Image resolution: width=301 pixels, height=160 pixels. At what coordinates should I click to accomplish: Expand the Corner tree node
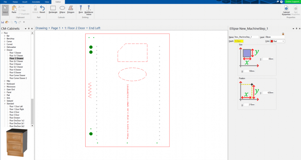click(x=5, y=41)
